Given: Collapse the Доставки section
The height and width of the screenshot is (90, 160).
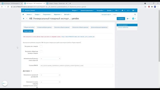Looking at the screenshot, I should point(27,71).
